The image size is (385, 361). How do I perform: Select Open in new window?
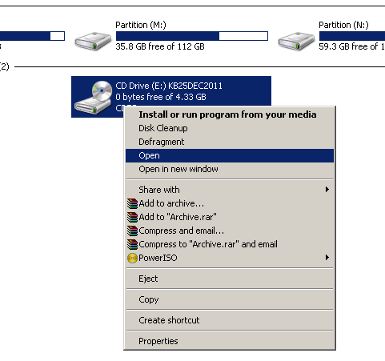(230, 169)
